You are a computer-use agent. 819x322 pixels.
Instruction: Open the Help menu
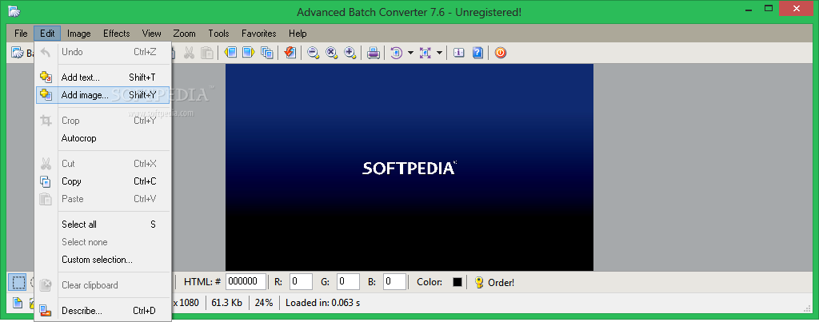(298, 34)
